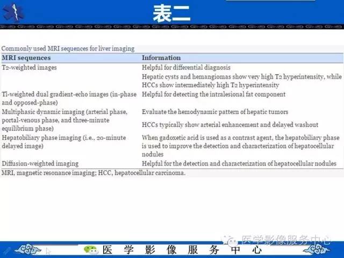The image size is (344, 258).
Task: Click the slide title '表二'
Action: click(x=171, y=13)
